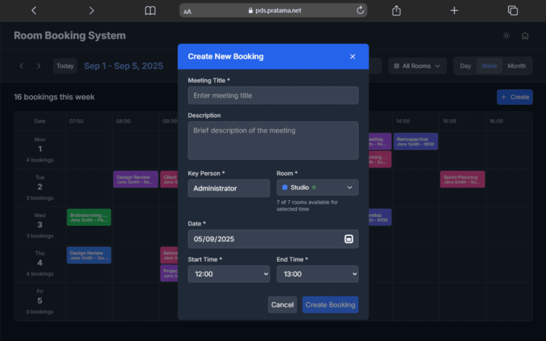This screenshot has height=341, width=546.
Task: Open Sprint Planning booking on Tuesday
Action: click(x=463, y=179)
